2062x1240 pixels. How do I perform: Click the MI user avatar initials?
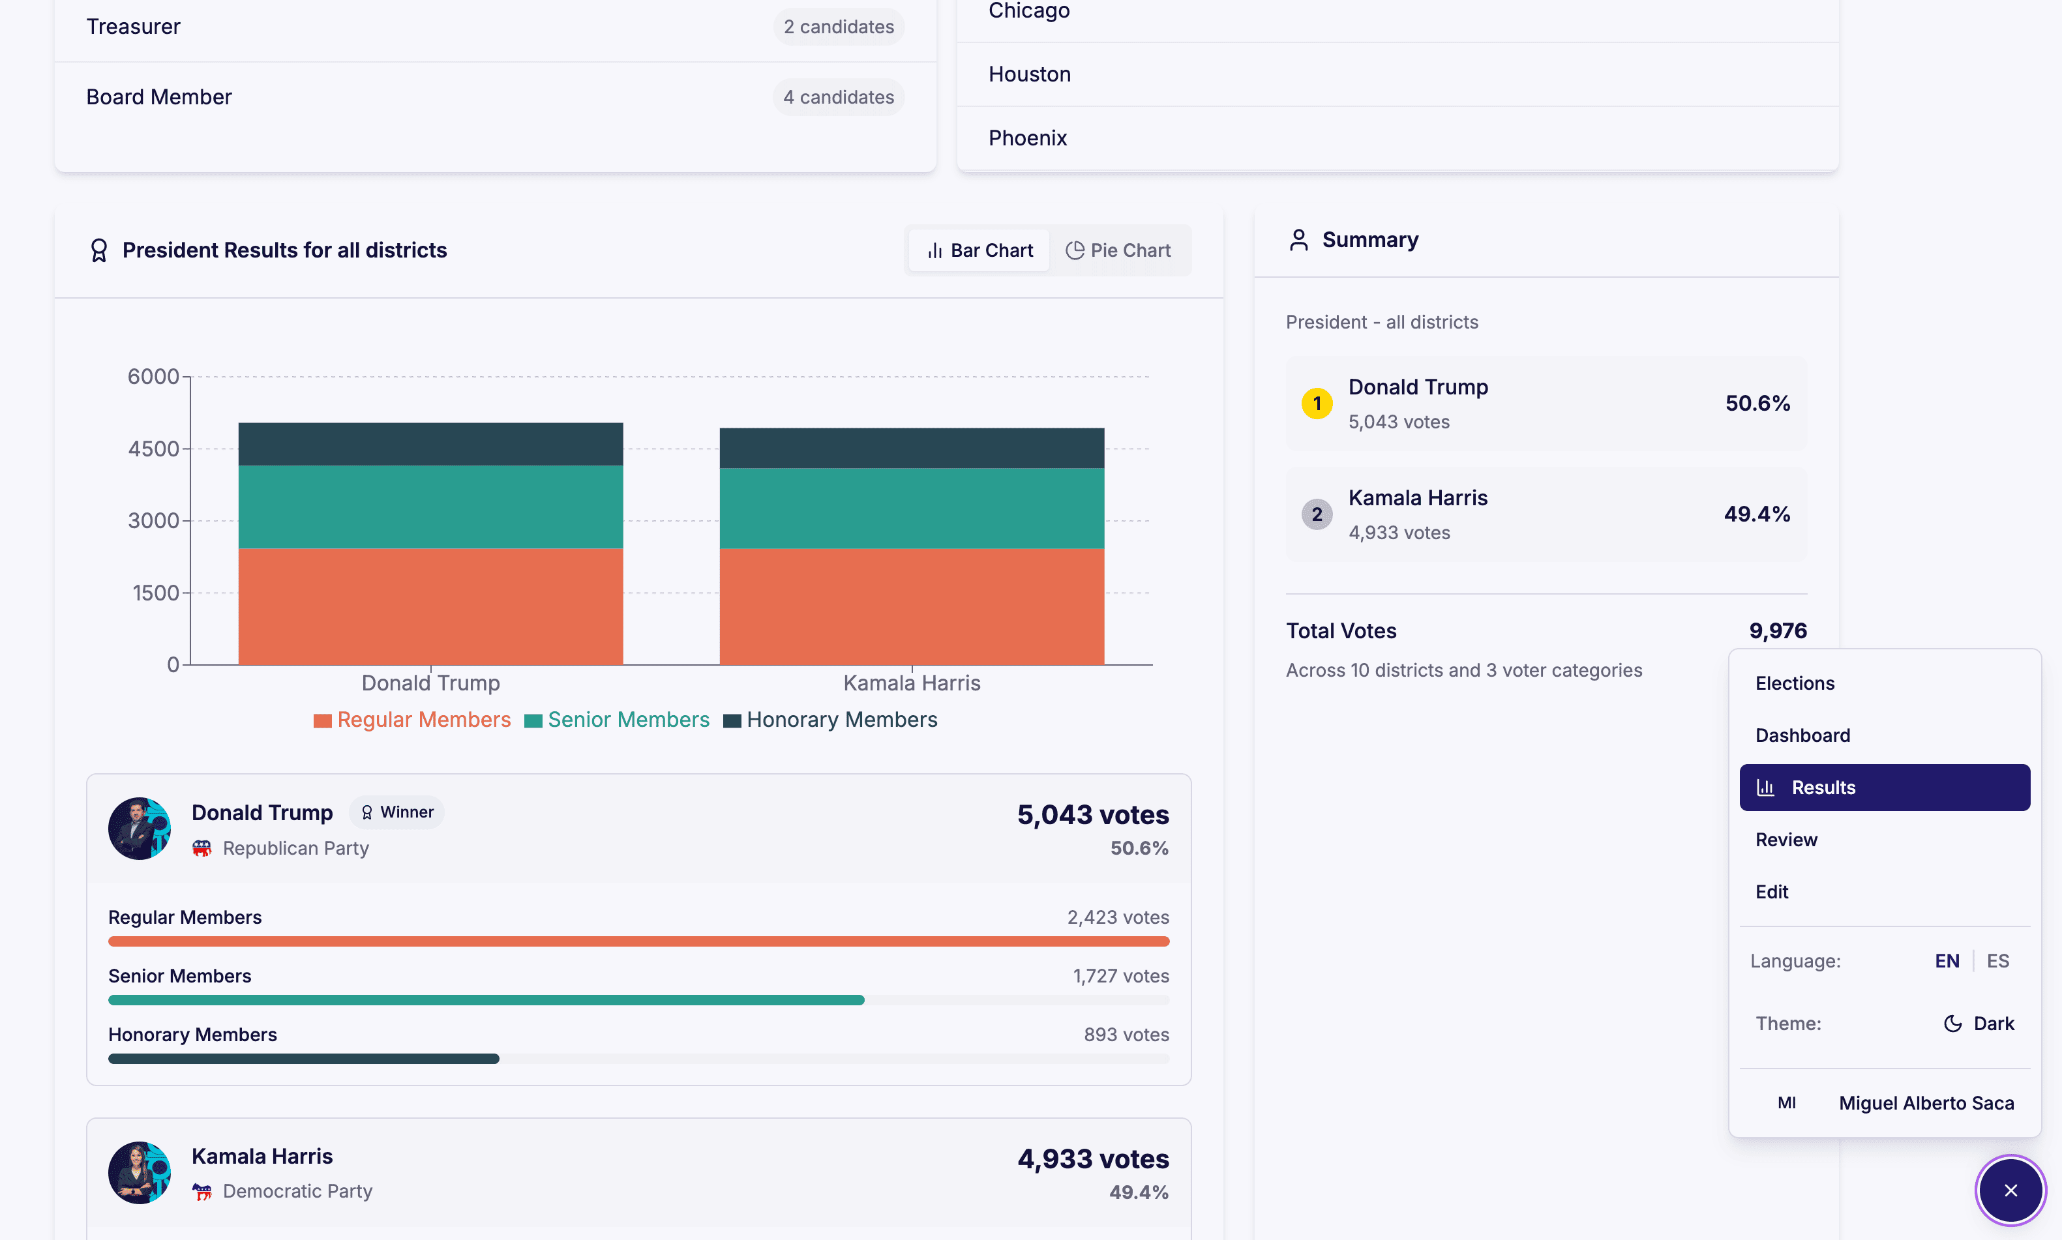[1786, 1103]
